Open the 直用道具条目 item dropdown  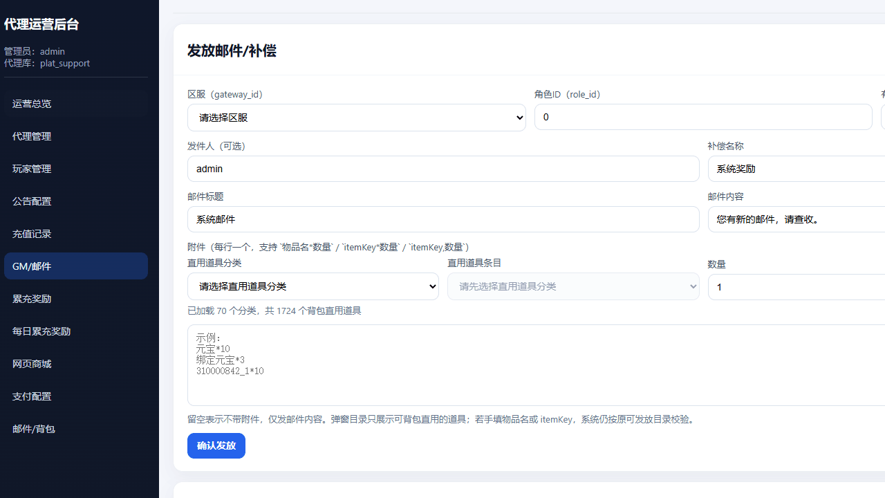(x=572, y=286)
